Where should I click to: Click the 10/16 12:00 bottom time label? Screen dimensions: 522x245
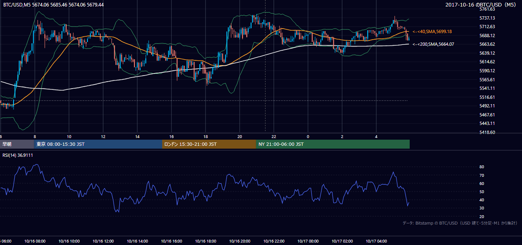pos(103,241)
